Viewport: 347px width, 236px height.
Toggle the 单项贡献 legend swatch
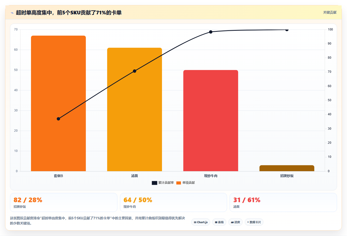coord(179,183)
